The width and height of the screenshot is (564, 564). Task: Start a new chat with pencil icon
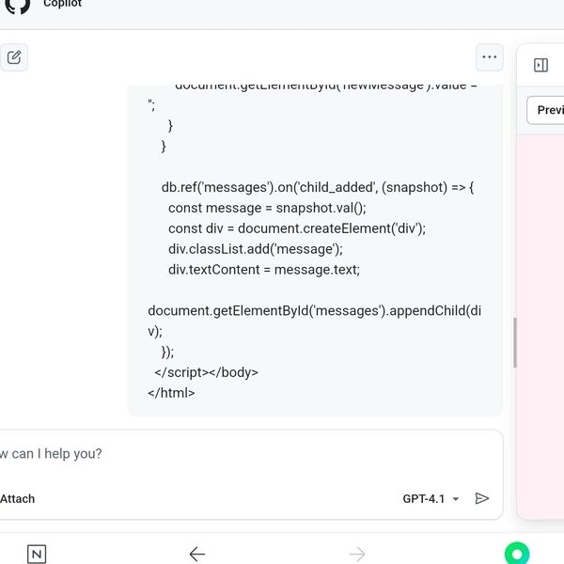14,57
